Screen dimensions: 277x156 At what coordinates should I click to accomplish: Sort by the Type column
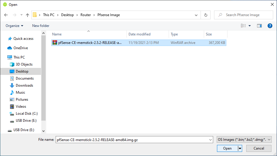(186, 34)
